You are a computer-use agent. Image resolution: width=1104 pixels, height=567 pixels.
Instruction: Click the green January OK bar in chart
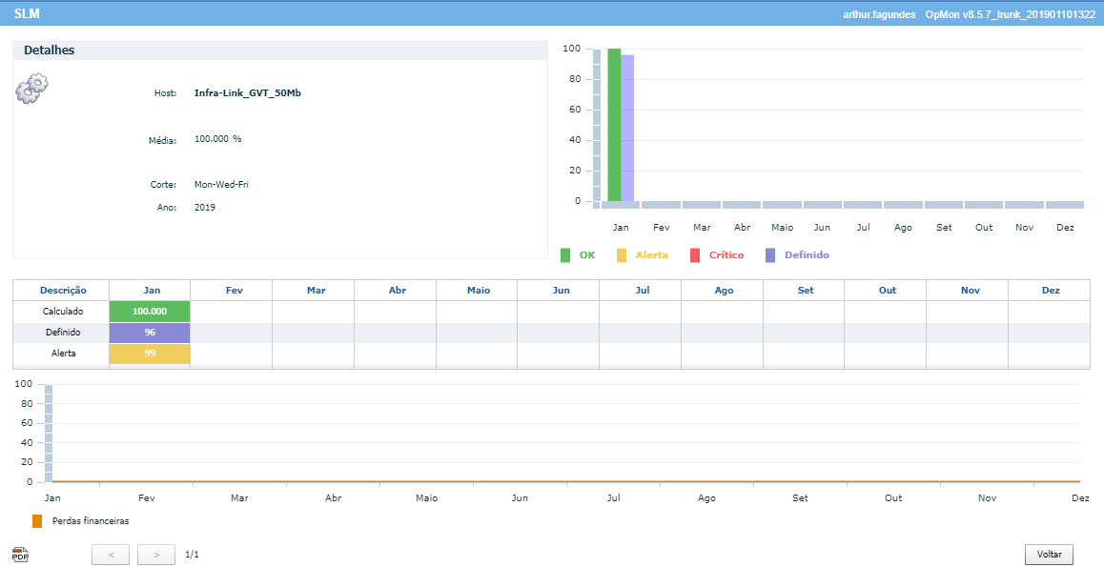(614, 125)
